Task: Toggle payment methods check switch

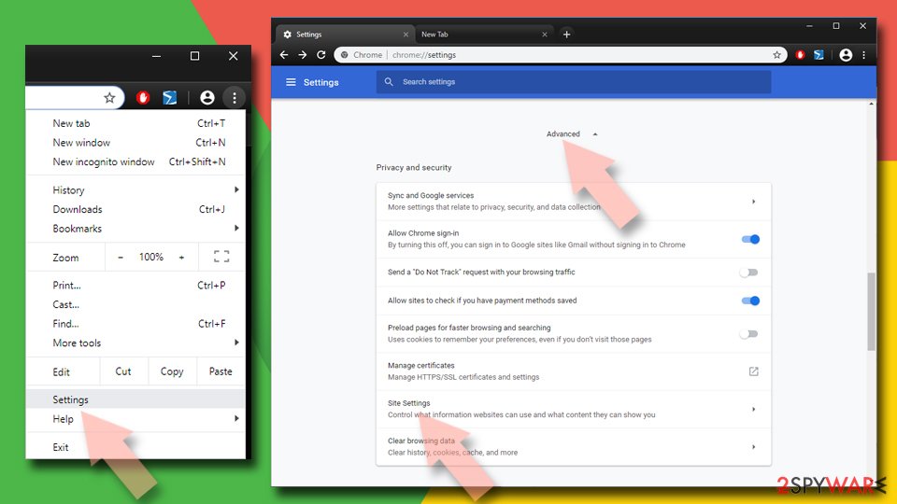Action: click(750, 301)
